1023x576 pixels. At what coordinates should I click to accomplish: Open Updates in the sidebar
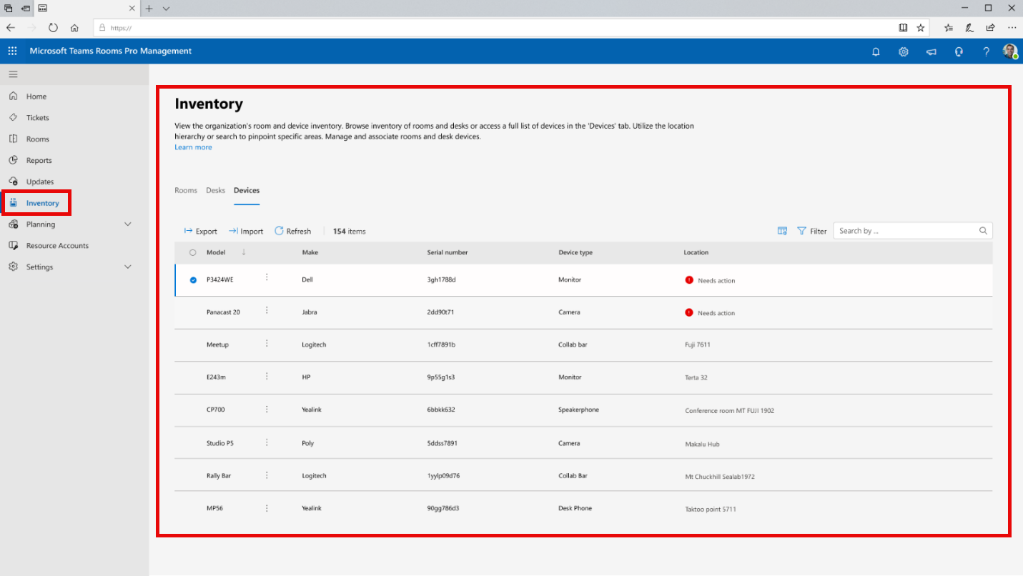tap(39, 182)
